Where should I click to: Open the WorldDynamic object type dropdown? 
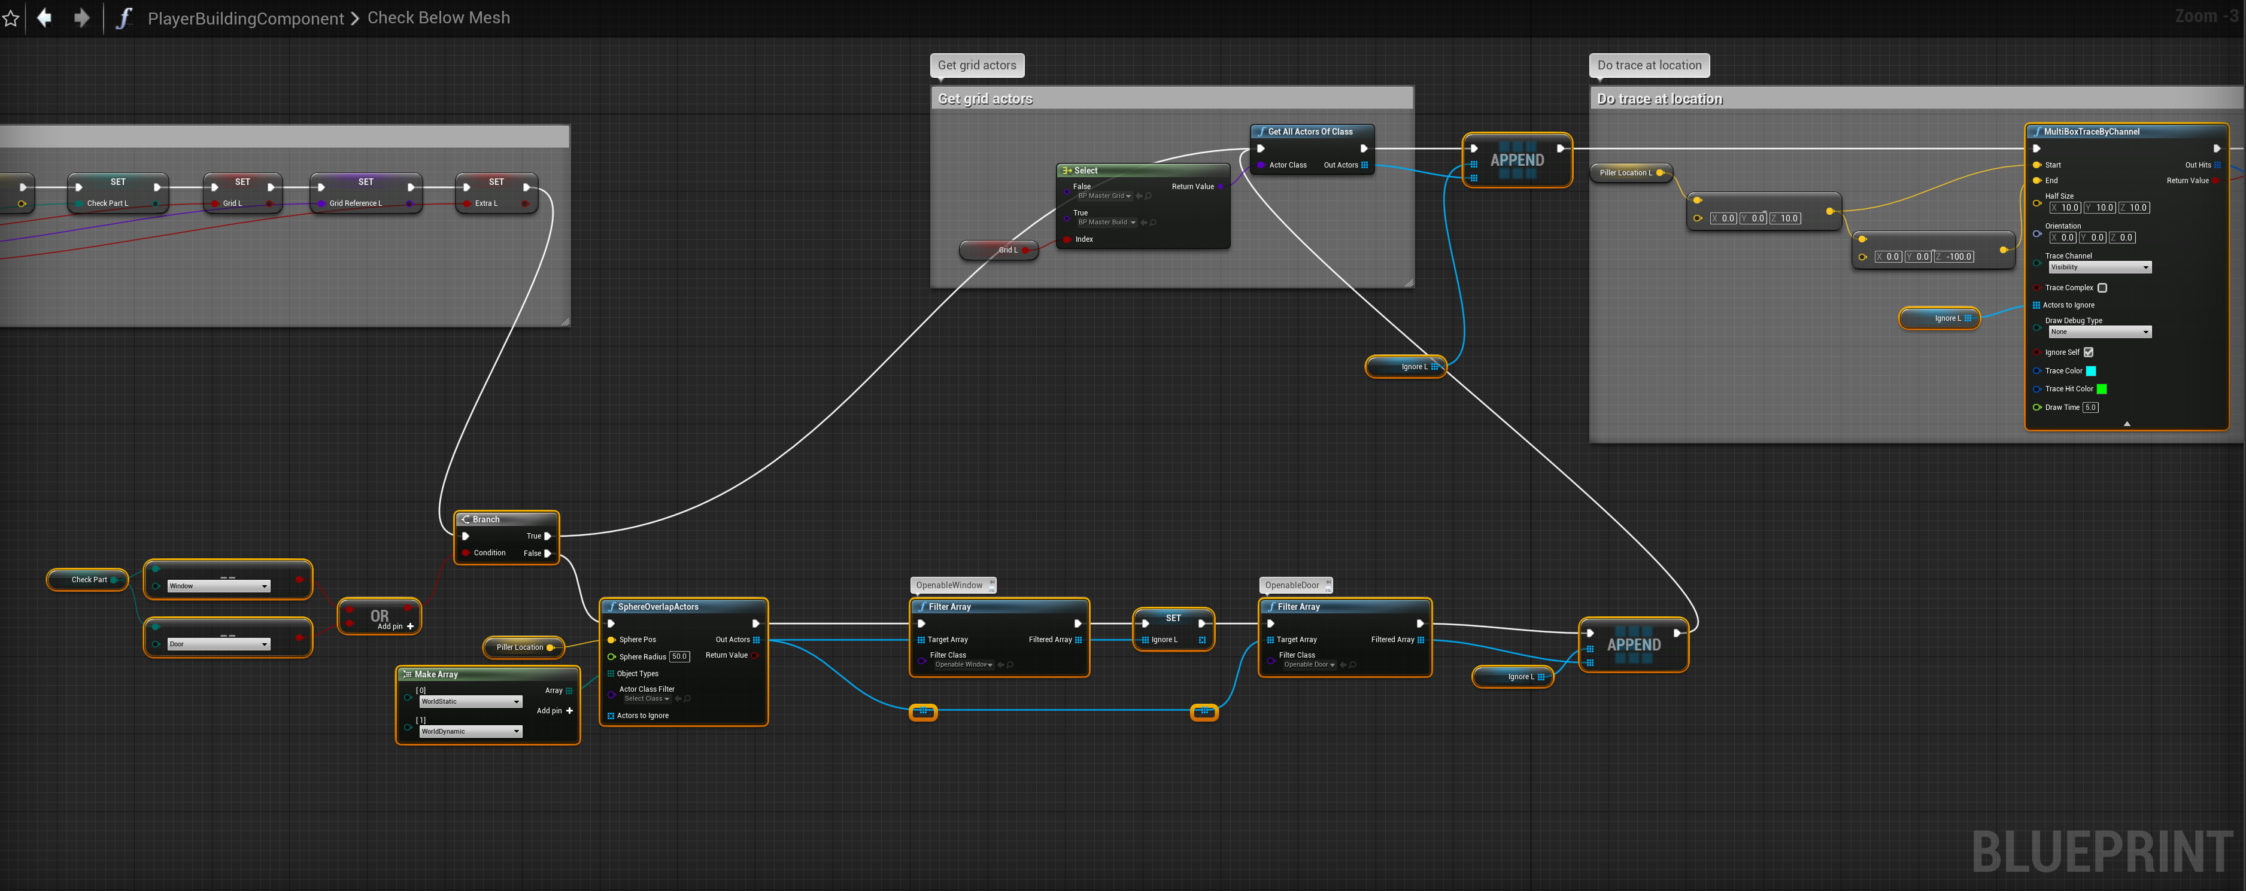tap(469, 731)
